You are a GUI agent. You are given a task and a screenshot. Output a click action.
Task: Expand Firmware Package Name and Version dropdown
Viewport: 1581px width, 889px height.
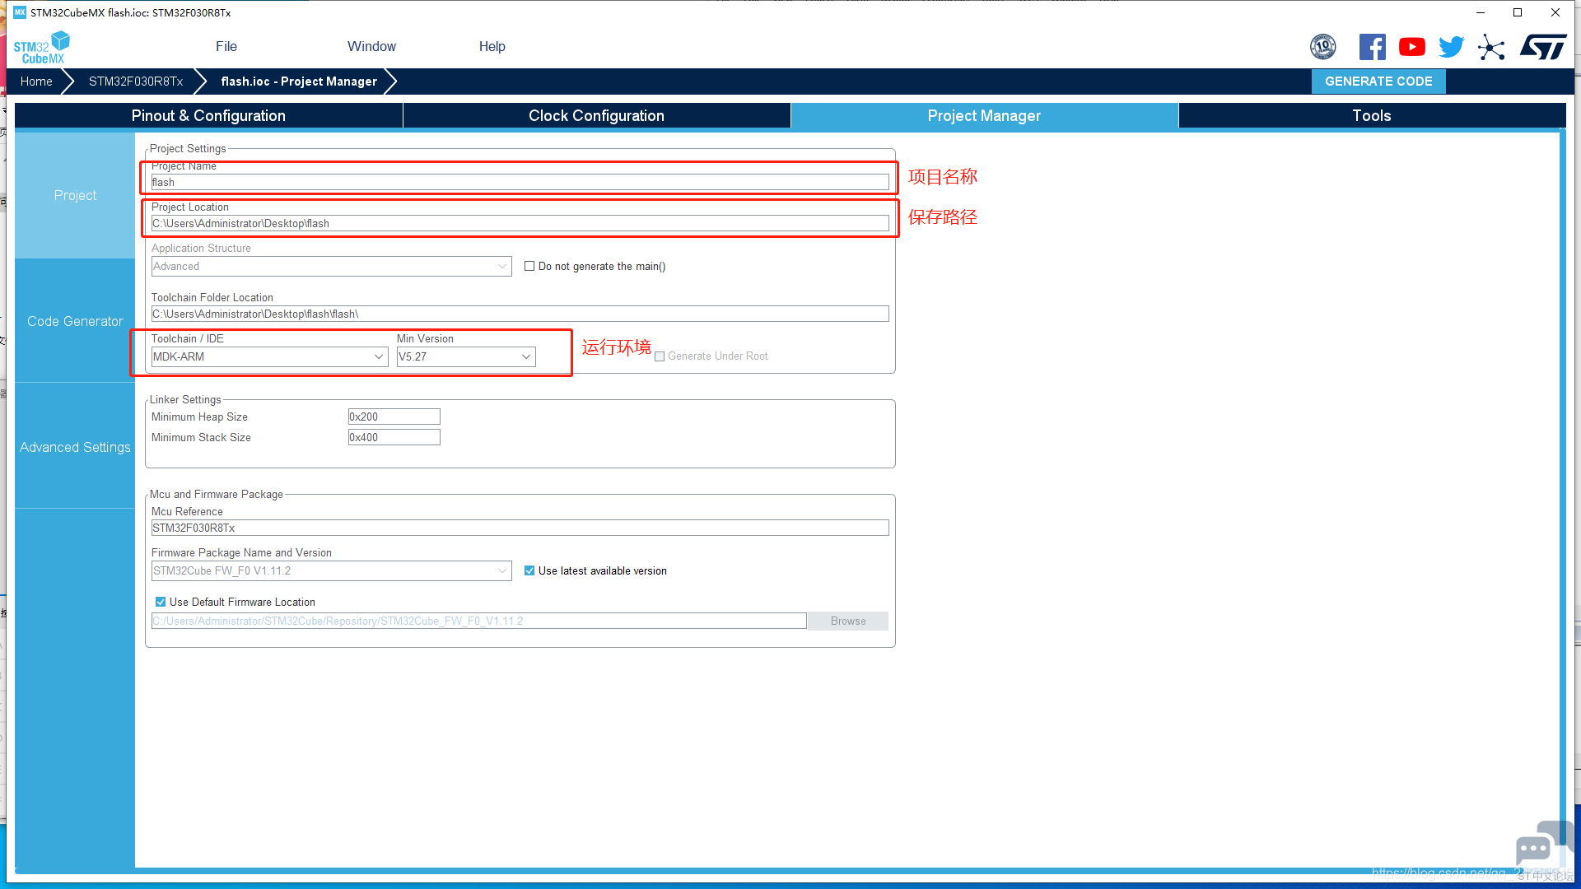point(332,570)
